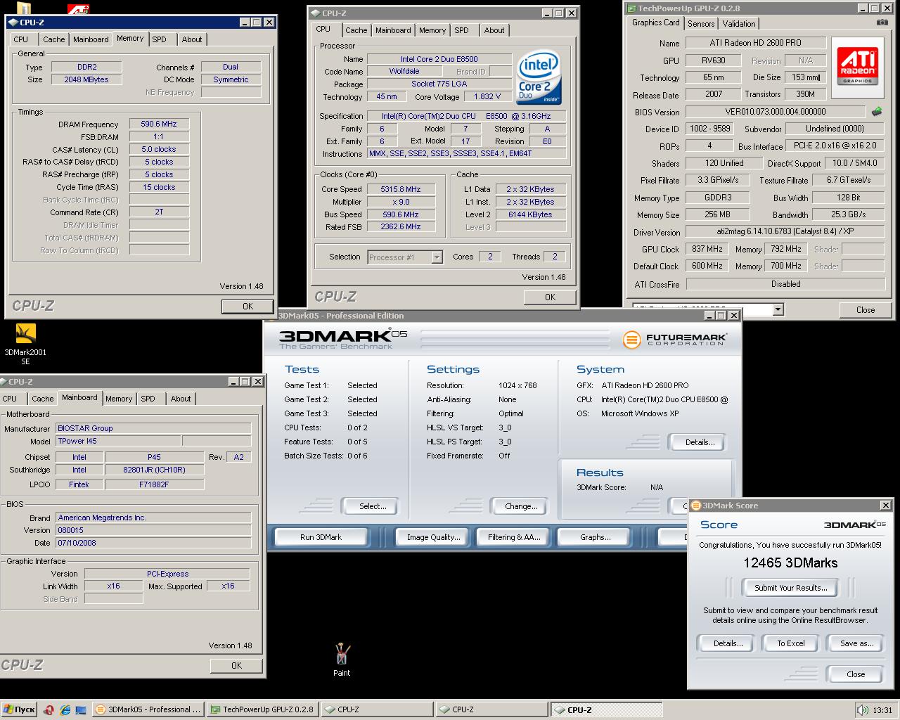Close the 3DMark Score dialog via Close button
The width and height of the screenshot is (900, 720).
[x=856, y=674]
